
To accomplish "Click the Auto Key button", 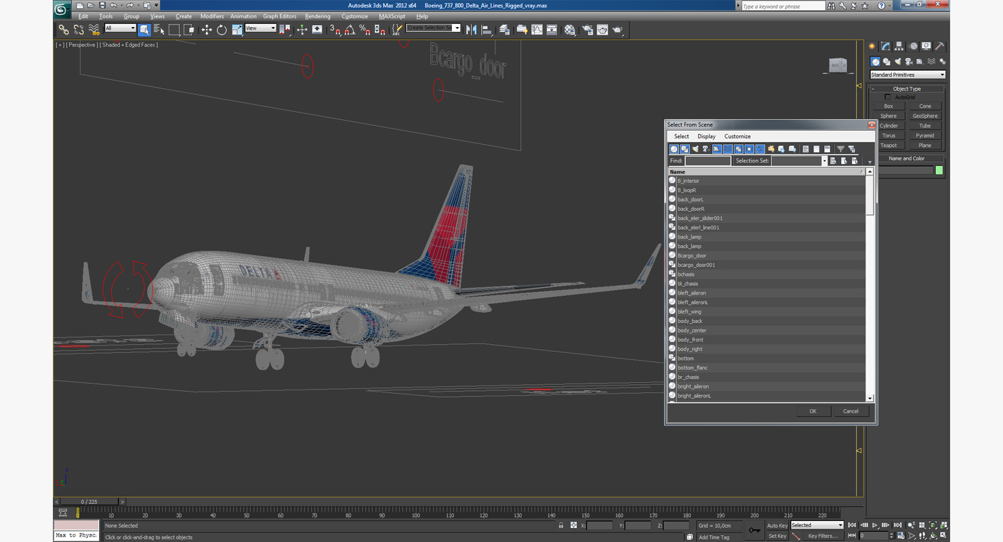I will point(777,526).
